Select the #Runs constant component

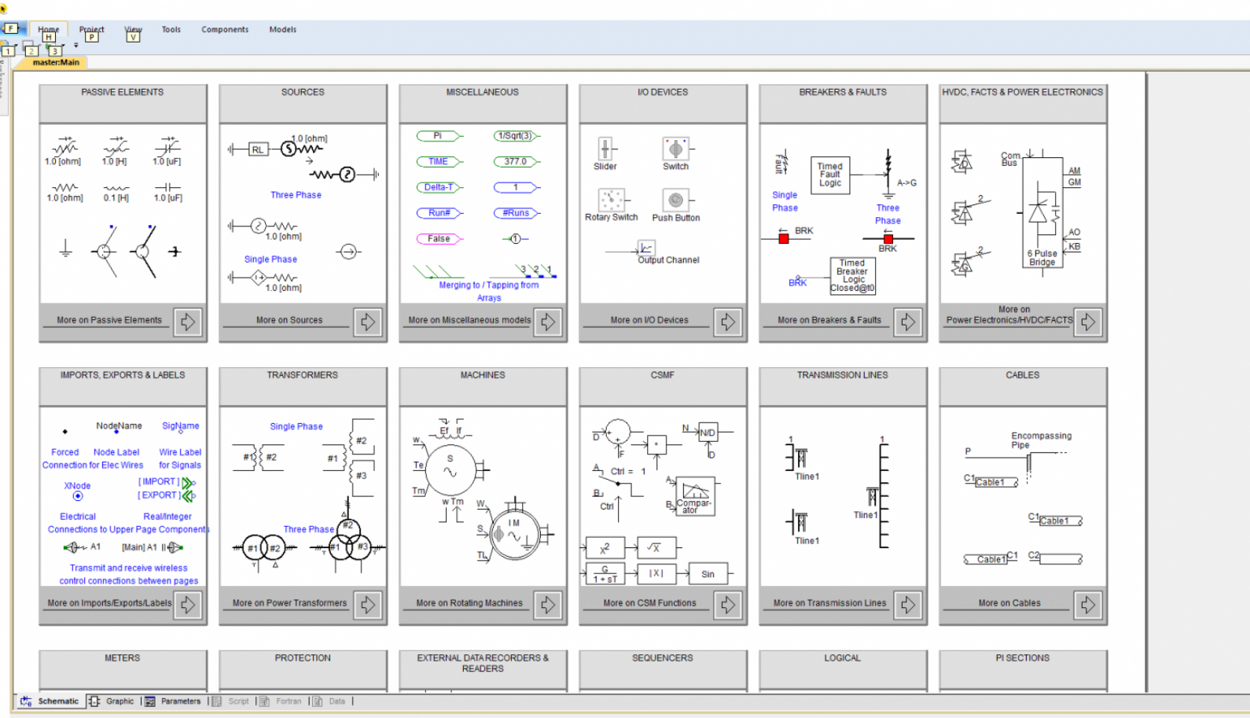517,213
